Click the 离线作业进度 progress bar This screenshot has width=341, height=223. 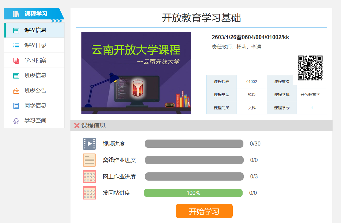[194, 160]
